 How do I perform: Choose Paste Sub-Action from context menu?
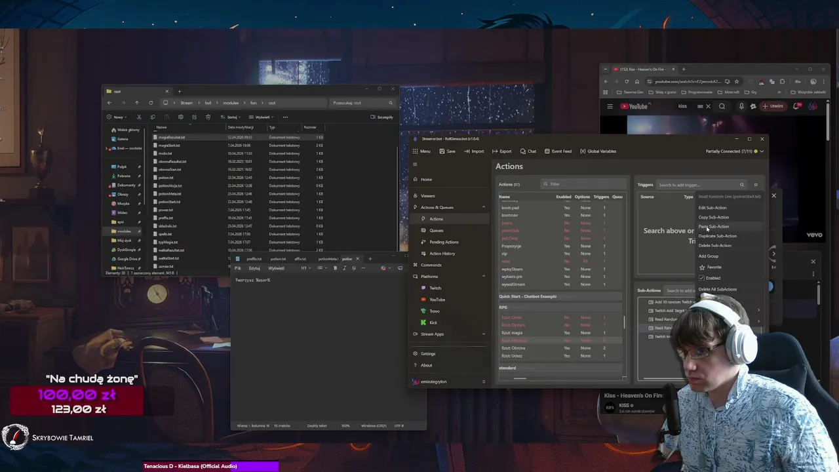point(713,227)
